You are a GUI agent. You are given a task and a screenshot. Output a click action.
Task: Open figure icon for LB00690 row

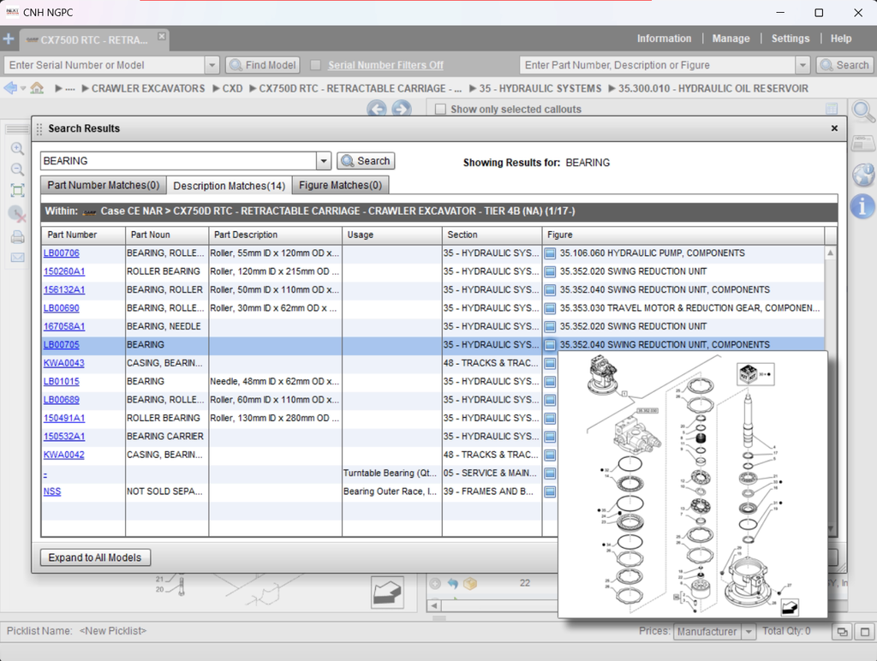(x=550, y=308)
